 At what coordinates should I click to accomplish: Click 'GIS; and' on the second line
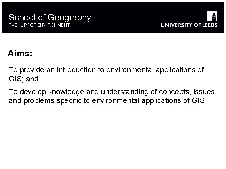24,79
